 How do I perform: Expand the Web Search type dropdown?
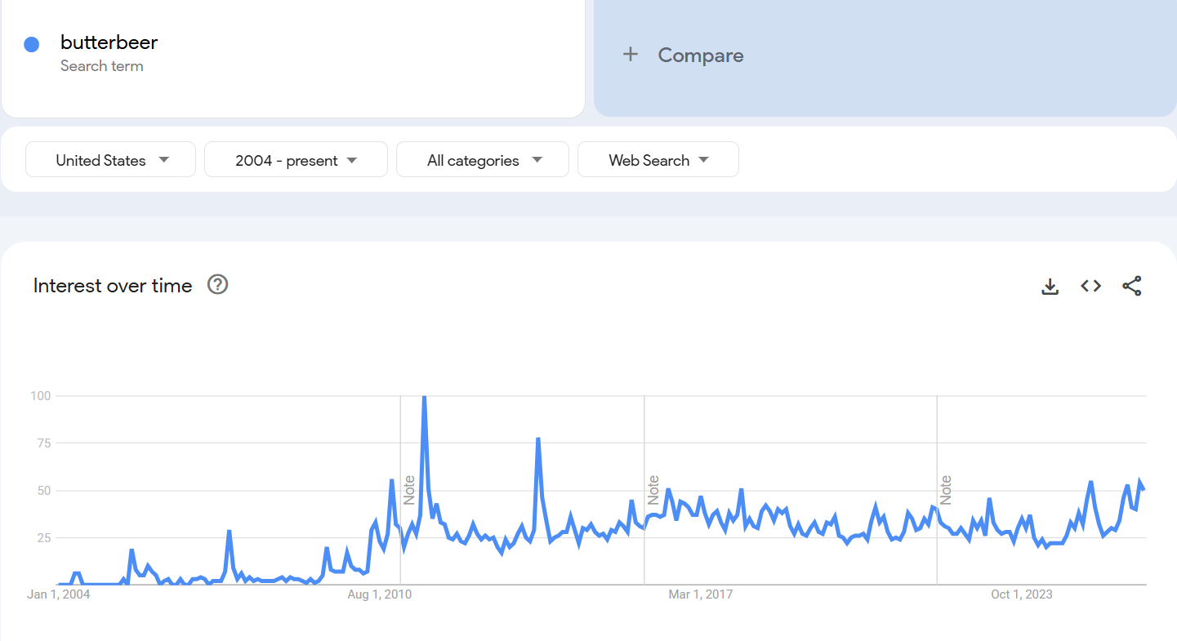[658, 159]
